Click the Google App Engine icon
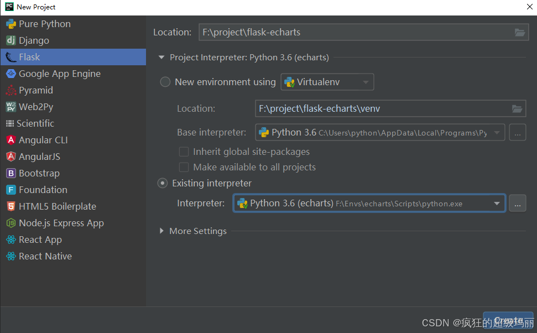Image resolution: width=537 pixels, height=333 pixels. [x=11, y=74]
